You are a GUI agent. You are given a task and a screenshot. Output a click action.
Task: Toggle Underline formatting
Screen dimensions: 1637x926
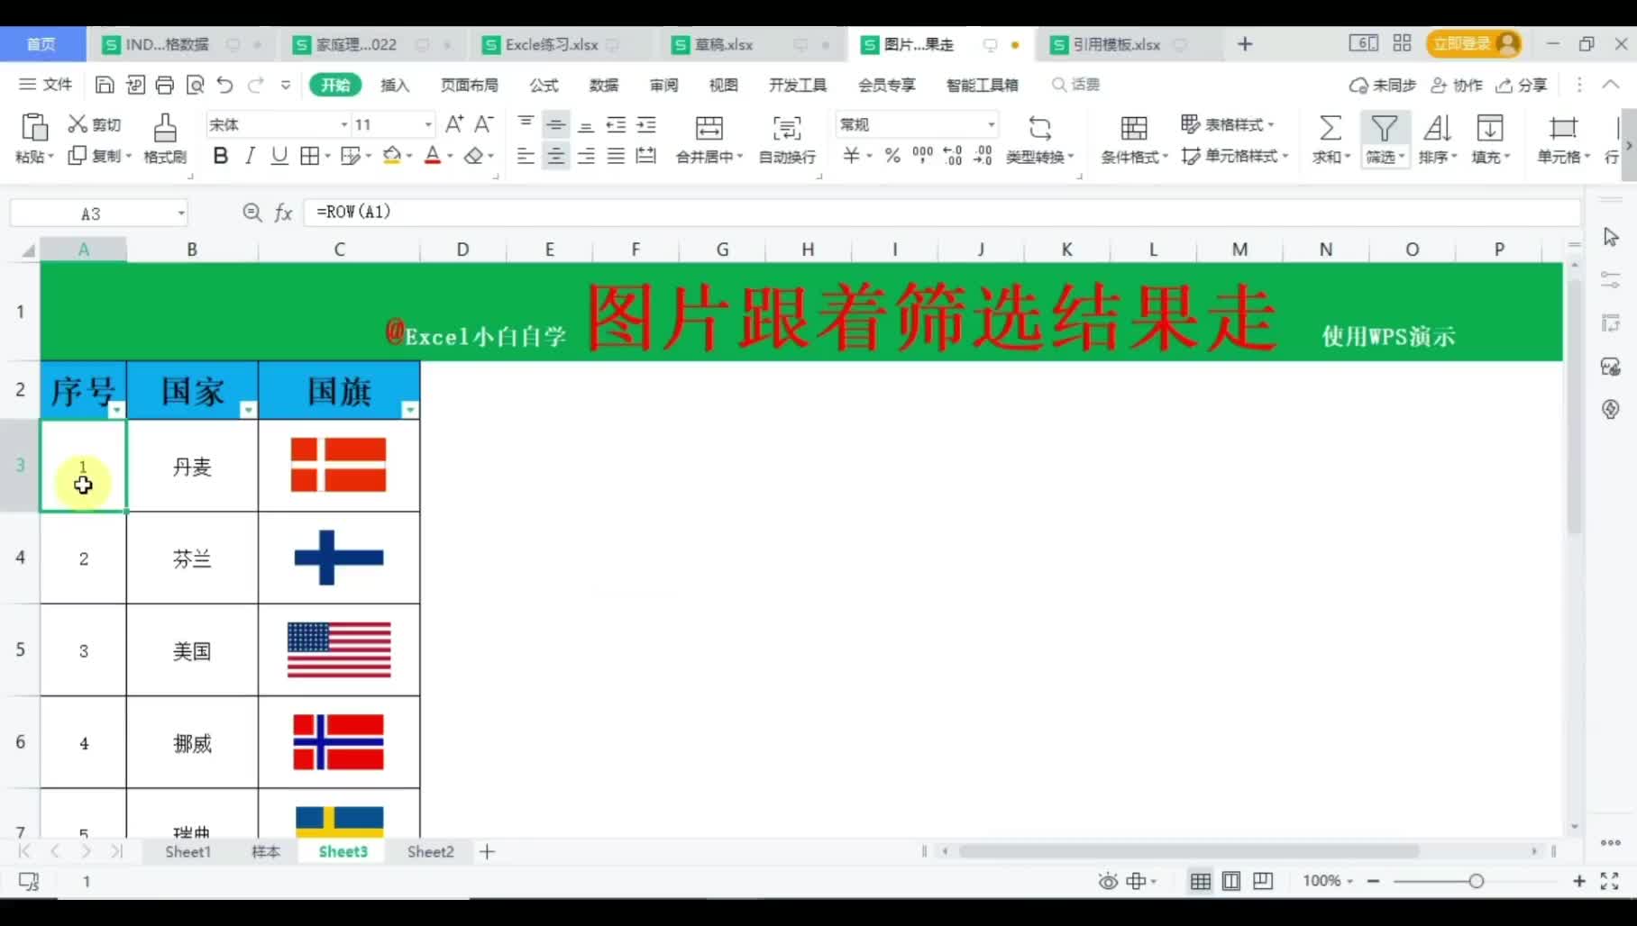279,156
